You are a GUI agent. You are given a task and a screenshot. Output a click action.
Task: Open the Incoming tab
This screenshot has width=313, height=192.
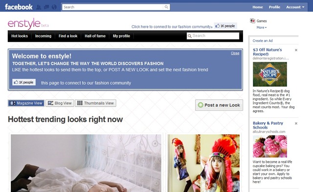(x=43, y=36)
